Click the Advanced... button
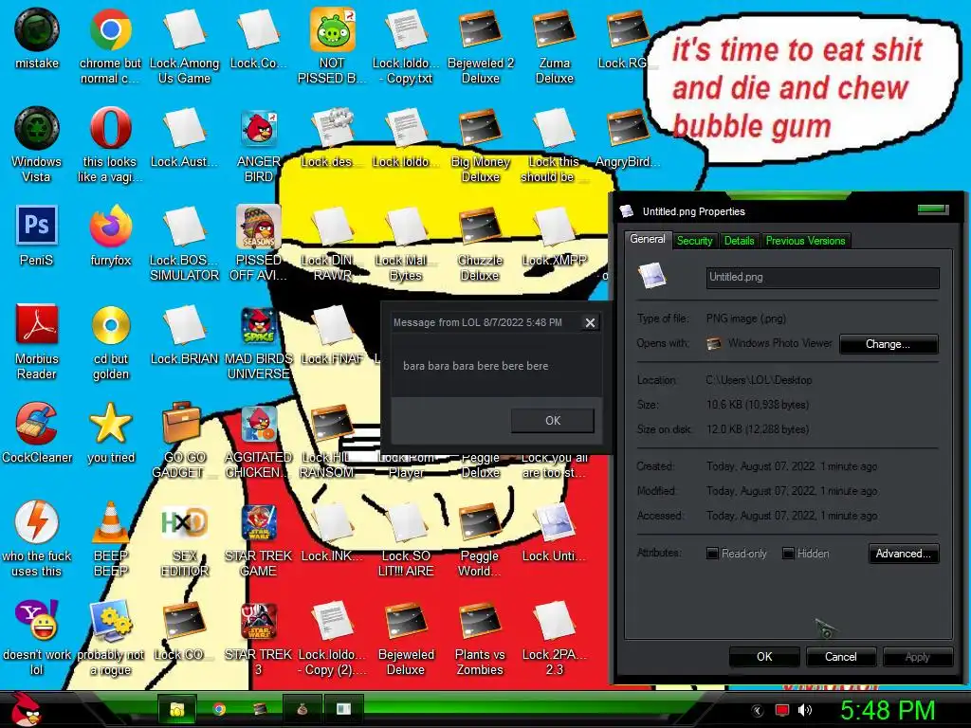 [x=904, y=554]
